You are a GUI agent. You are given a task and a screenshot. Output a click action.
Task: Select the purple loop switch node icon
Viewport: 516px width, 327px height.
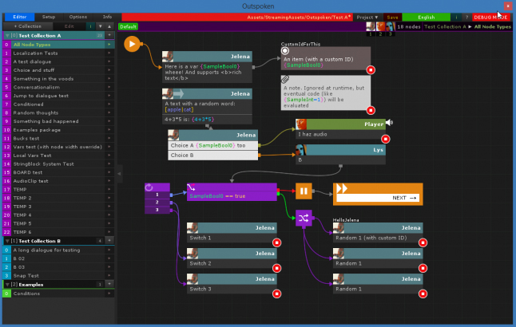(149, 187)
